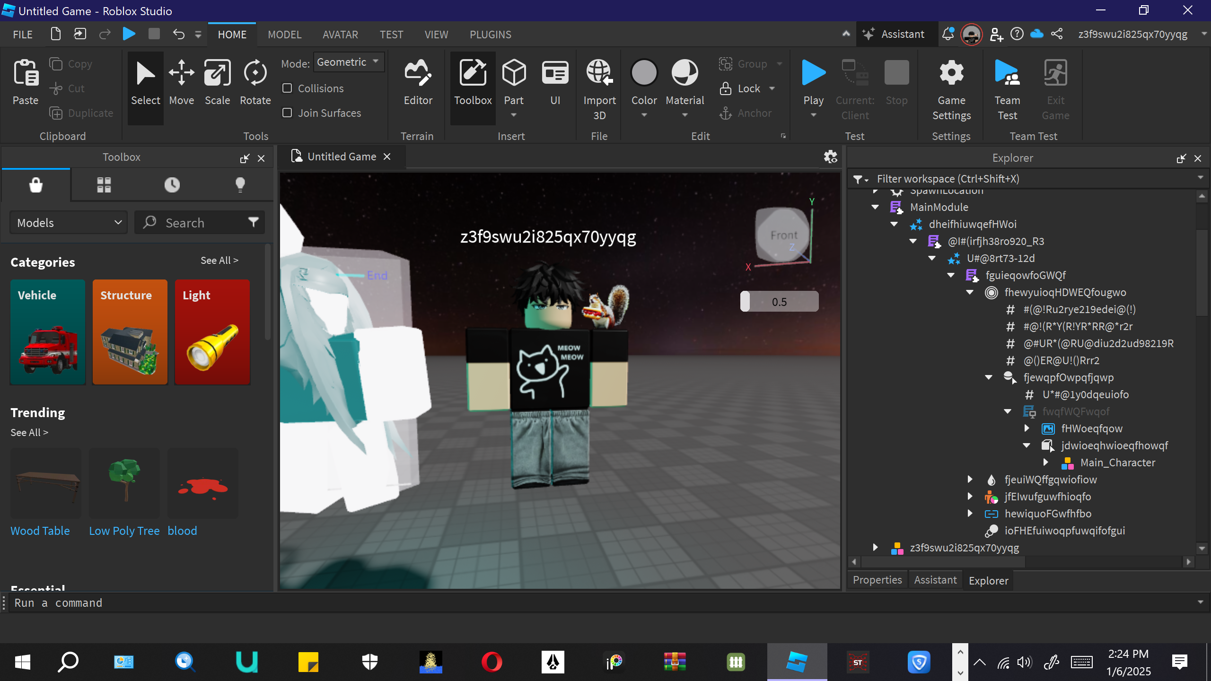Click the 0.5 slider in viewport

(779, 302)
